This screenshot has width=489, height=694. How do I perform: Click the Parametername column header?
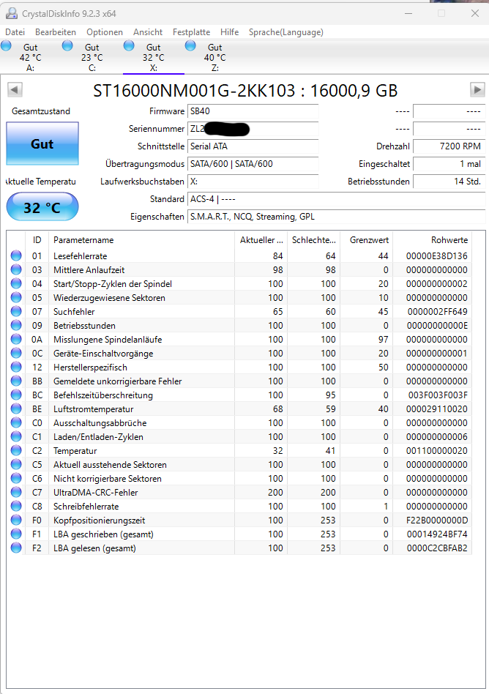coord(141,240)
